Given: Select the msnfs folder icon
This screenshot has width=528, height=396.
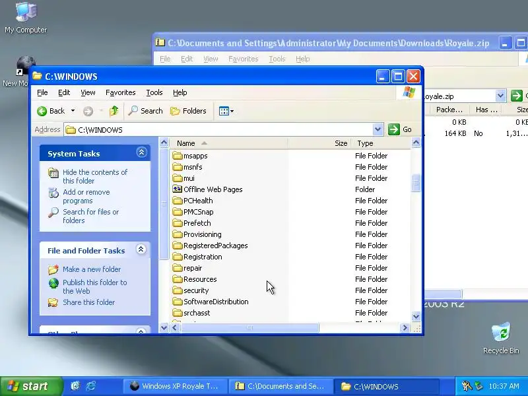Looking at the screenshot, I should (178, 167).
